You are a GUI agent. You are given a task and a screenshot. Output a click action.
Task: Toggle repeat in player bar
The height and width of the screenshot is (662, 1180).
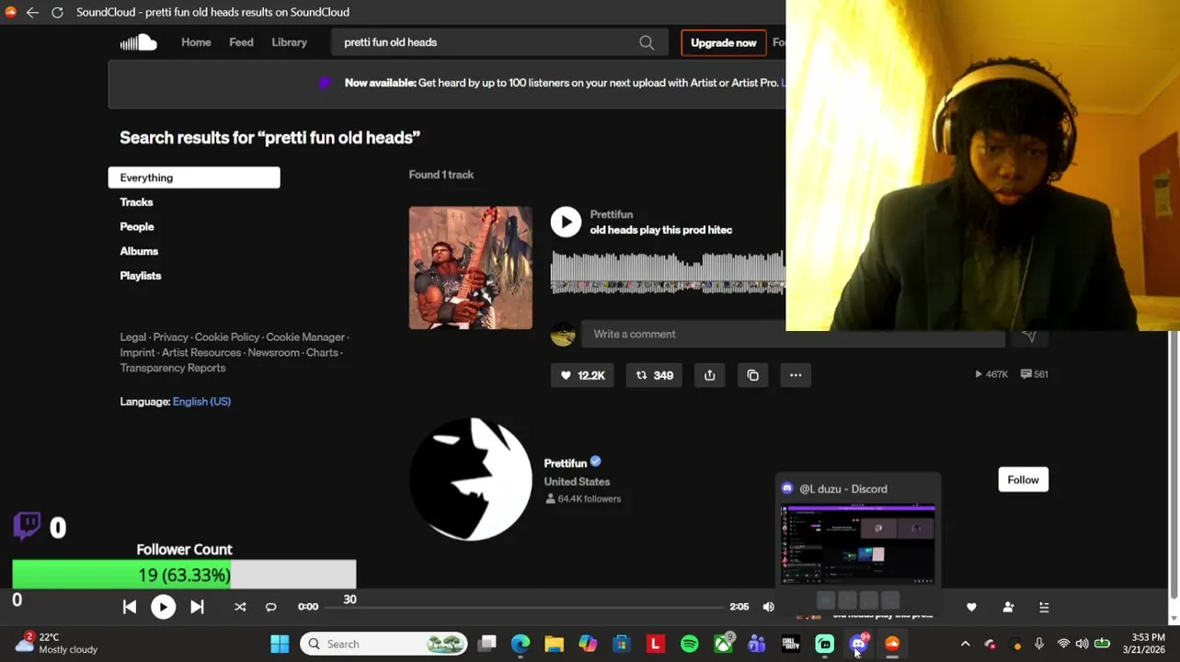(x=270, y=607)
